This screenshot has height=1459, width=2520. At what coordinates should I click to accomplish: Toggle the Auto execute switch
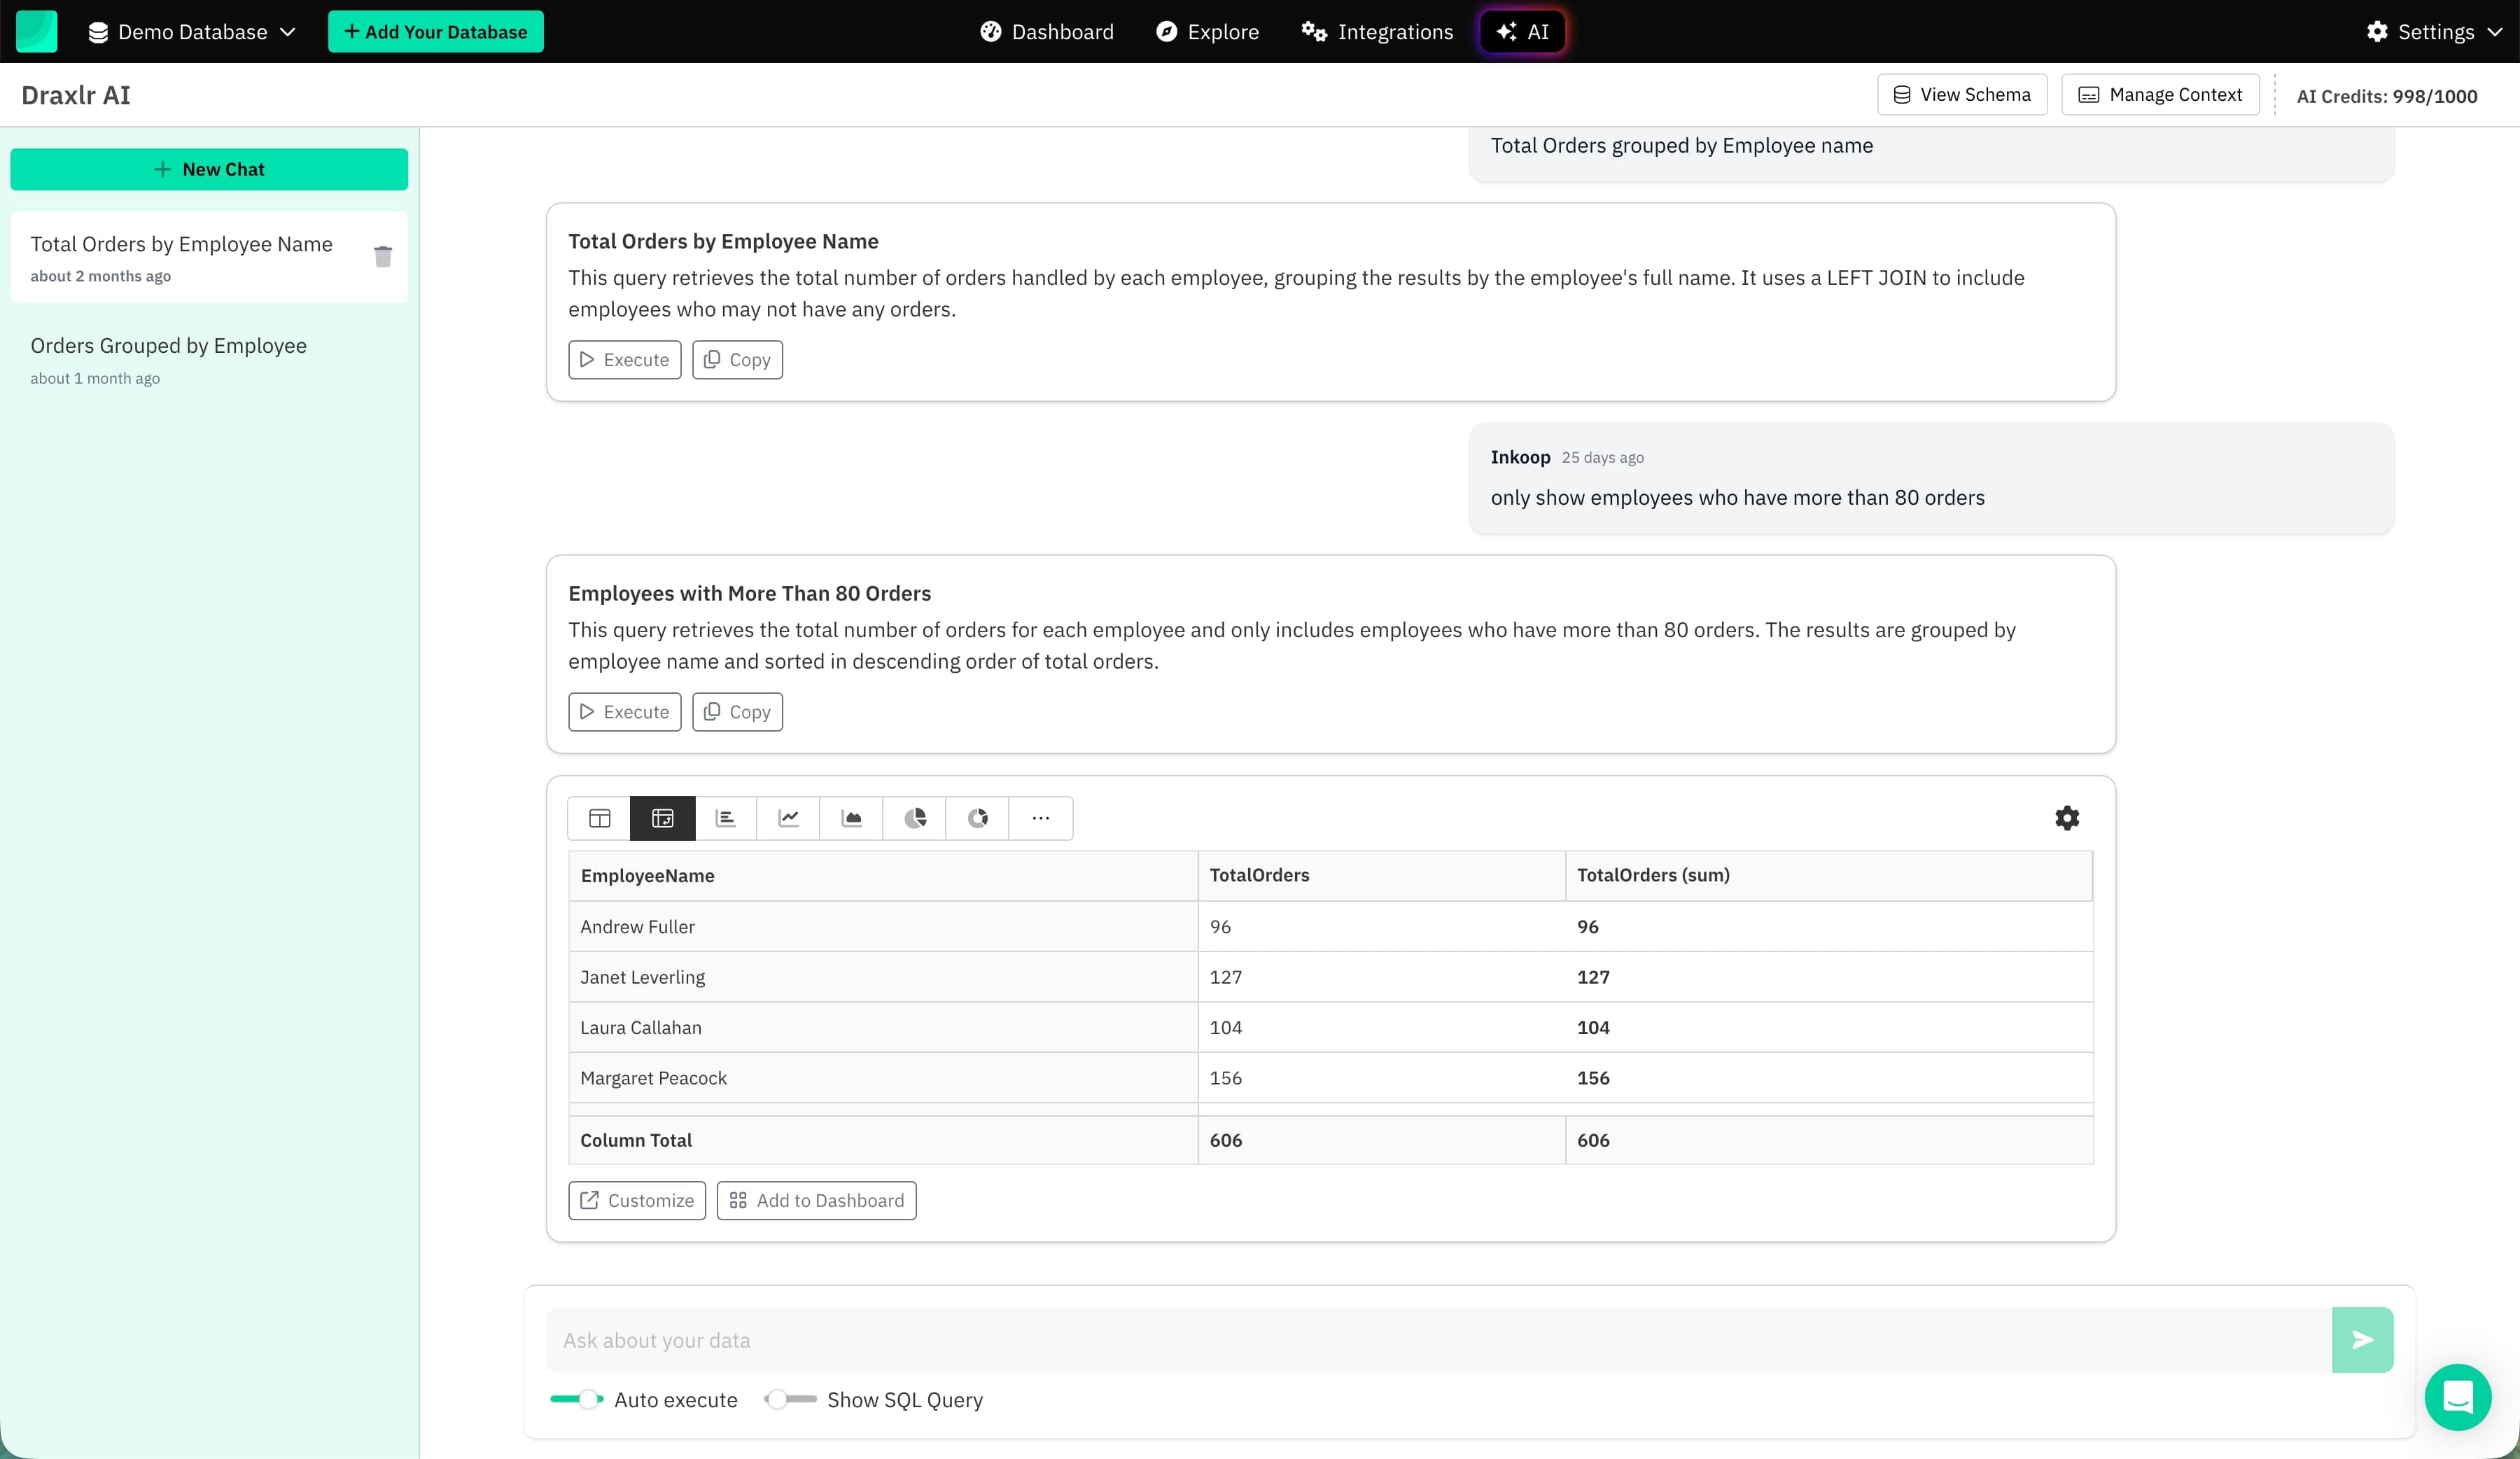tap(577, 1399)
